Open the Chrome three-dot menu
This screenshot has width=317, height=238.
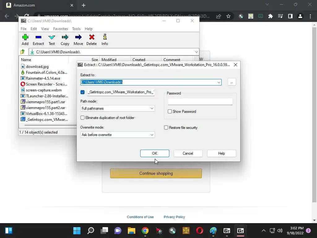click(x=310, y=16)
